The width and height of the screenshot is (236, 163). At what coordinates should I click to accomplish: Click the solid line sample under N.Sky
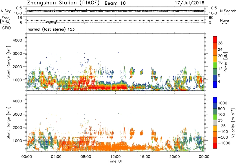point(6,14)
